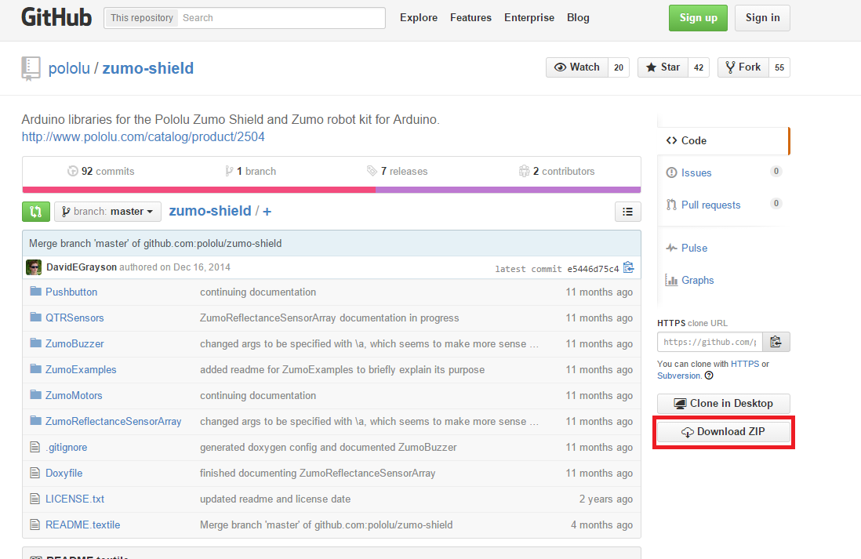Screen dimensions: 861x559
Task: Click the list view icon button
Action: coord(627,212)
